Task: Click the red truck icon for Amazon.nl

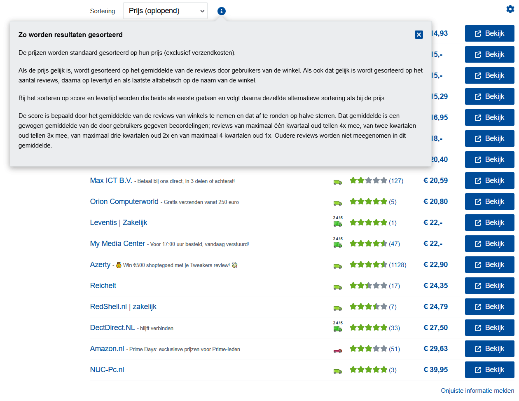Action: coord(338,350)
